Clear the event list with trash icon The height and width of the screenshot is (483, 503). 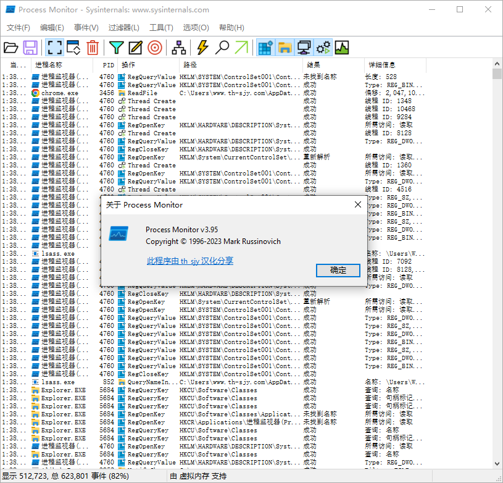click(93, 48)
